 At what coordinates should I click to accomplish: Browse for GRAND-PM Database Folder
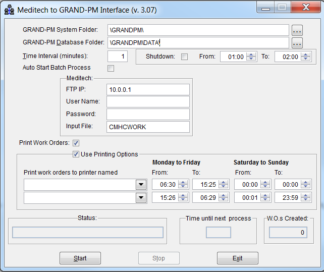click(x=297, y=43)
